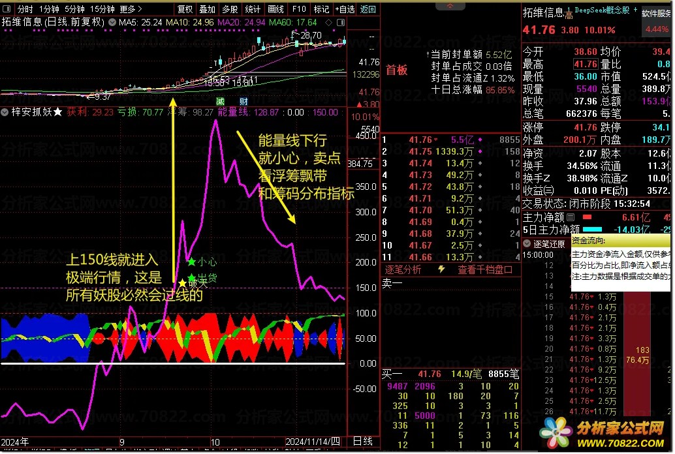Open the 统计 statistics tool
The height and width of the screenshot is (454, 675).
pyautogui.click(x=252, y=9)
